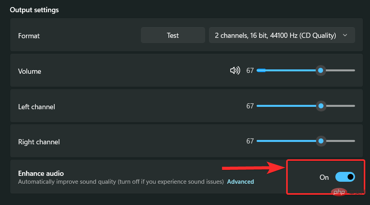Click the Enhance audio description text
Screen dimensions: 370x205
click(121, 182)
